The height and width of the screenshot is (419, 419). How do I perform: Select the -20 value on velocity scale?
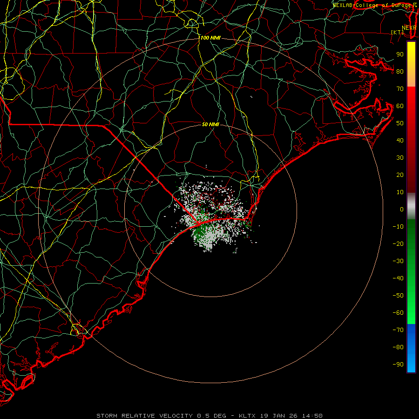pyautogui.click(x=398, y=244)
